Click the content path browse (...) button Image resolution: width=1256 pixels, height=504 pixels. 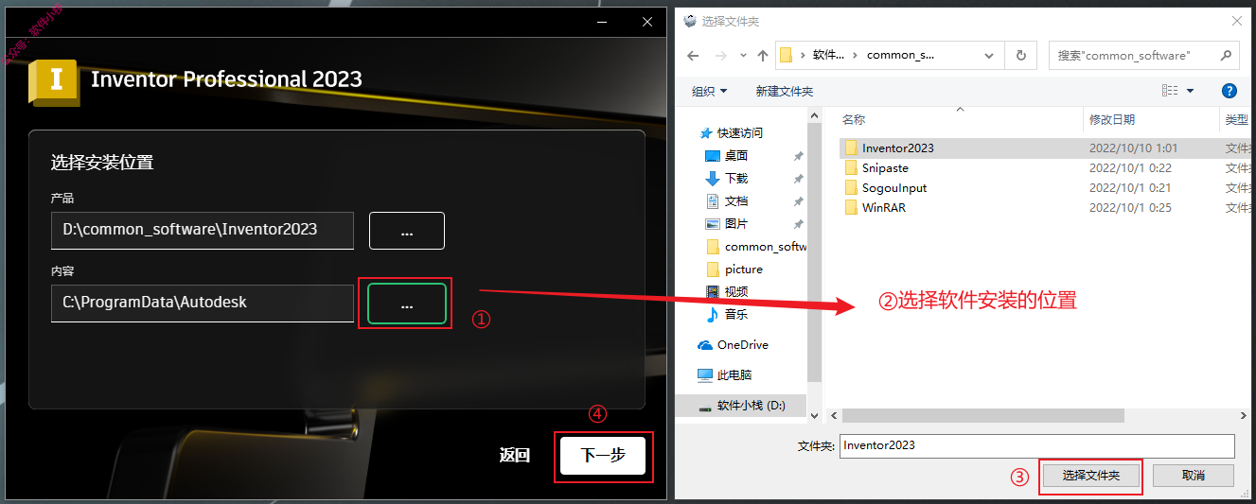407,303
